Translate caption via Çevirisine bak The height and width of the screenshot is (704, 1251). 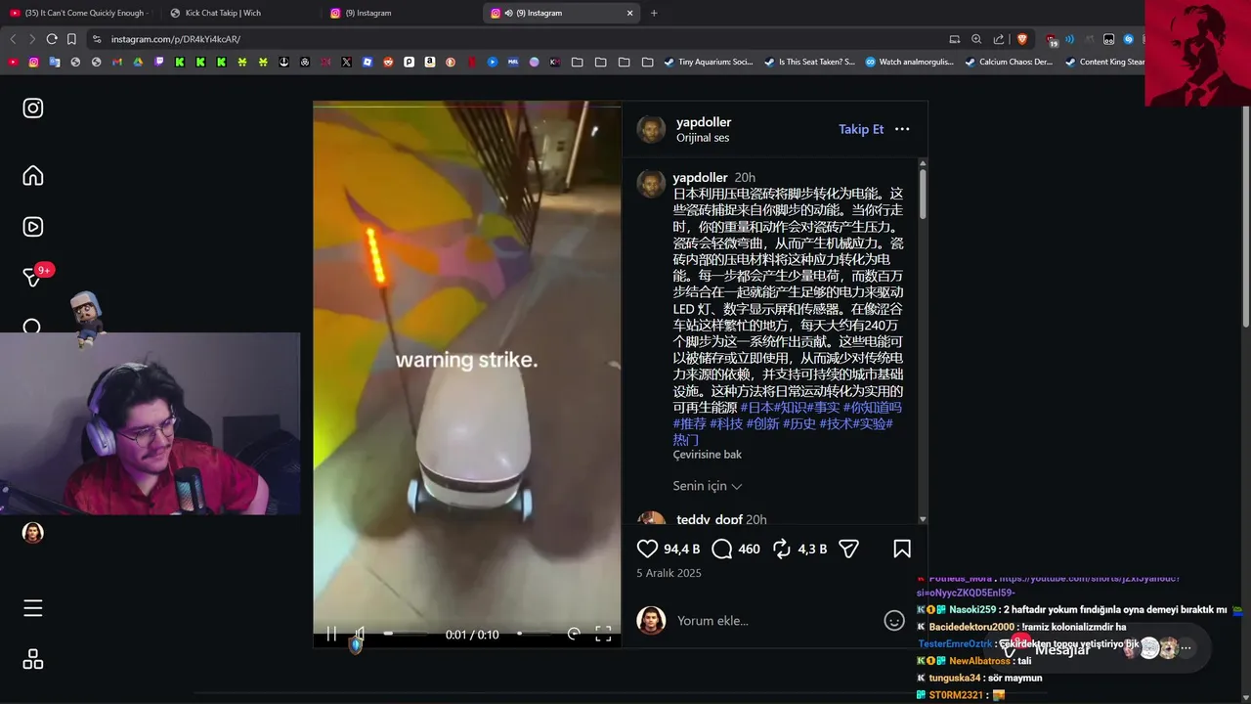pyautogui.click(x=708, y=455)
